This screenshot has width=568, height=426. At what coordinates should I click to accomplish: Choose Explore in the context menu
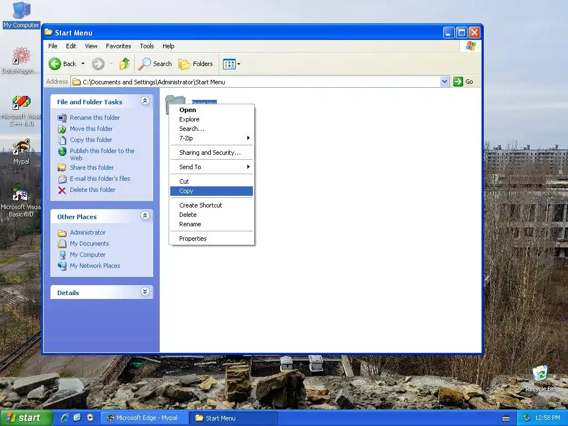tap(211, 119)
